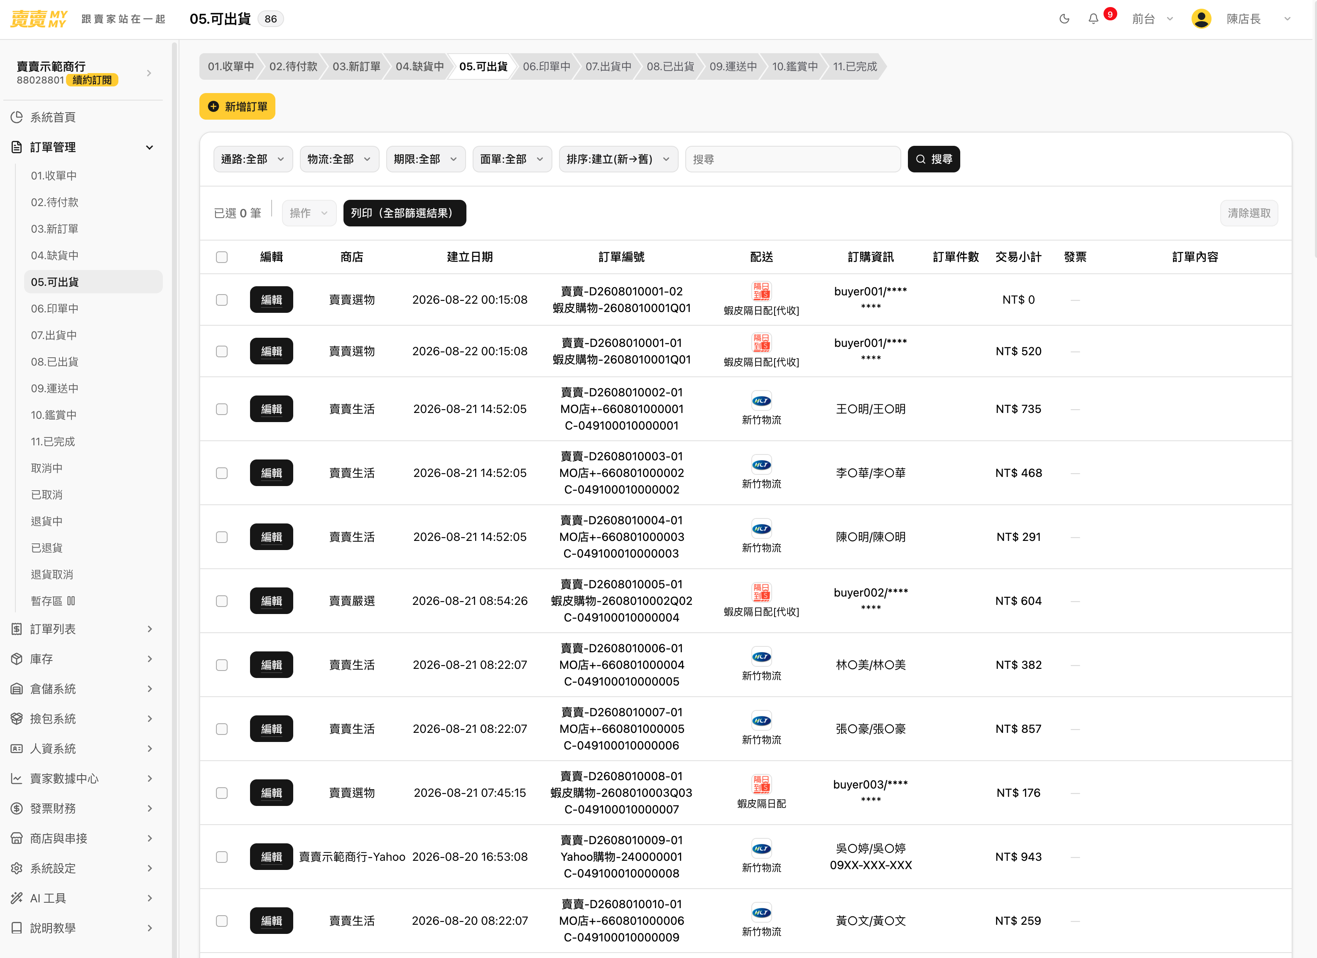Click 列印（全部篩選結果）button
This screenshot has width=1317, height=958.
click(x=405, y=213)
